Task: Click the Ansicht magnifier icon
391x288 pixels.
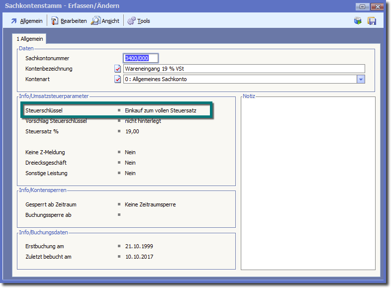Action: (x=96, y=21)
